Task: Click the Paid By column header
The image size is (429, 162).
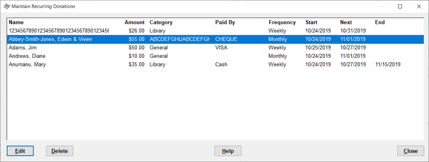Action: point(225,22)
